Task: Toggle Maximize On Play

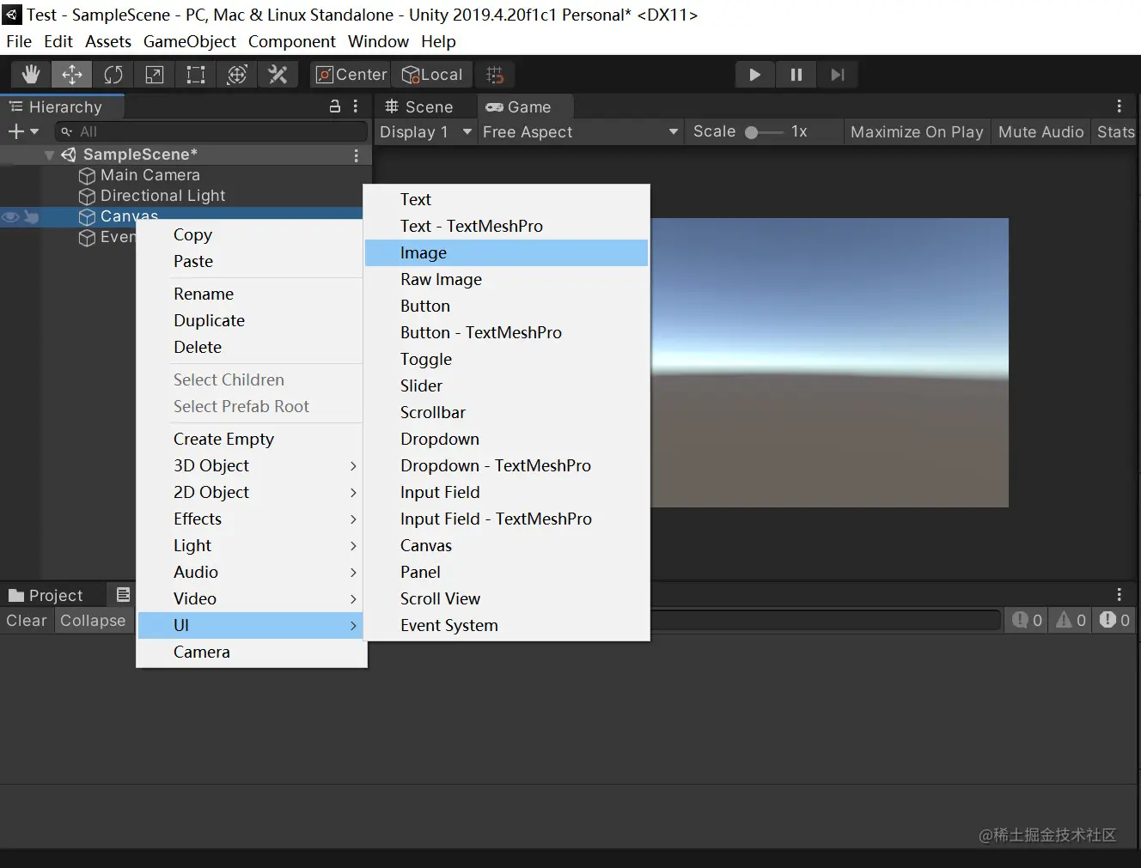Action: coord(916,131)
